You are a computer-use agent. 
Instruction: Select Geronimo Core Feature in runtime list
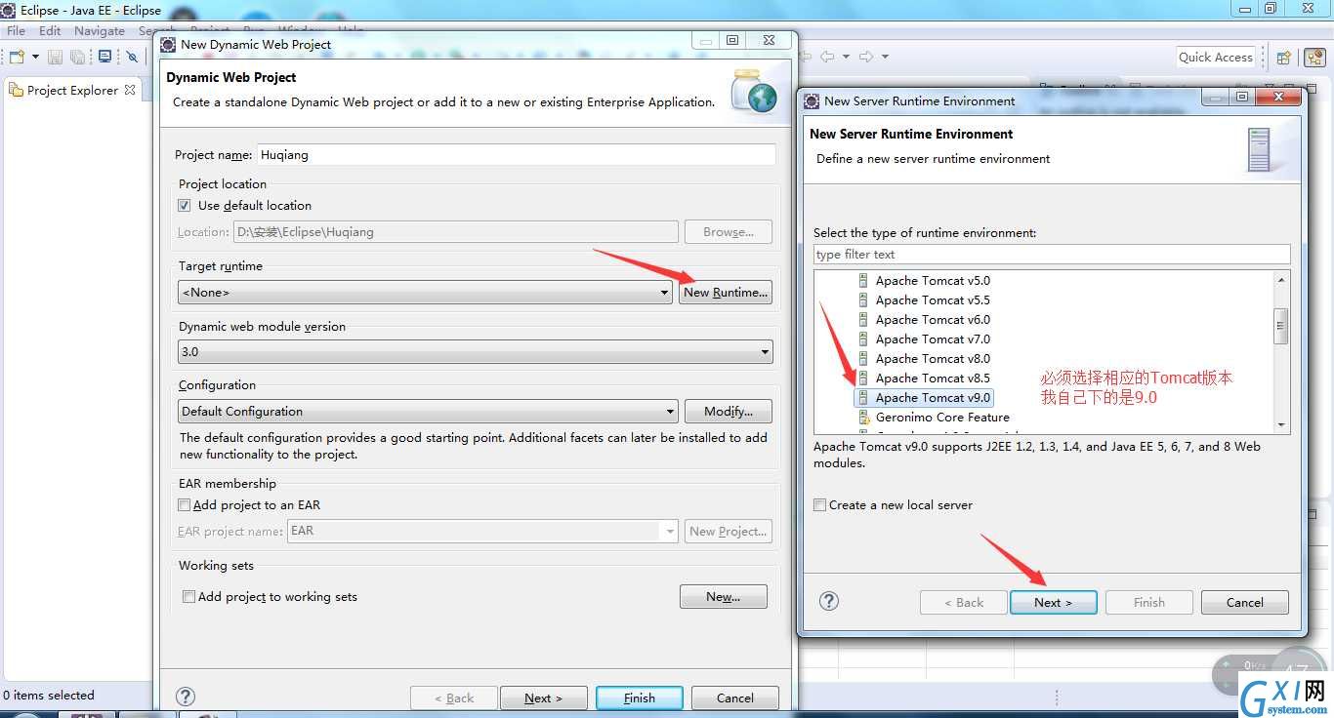coord(942,418)
